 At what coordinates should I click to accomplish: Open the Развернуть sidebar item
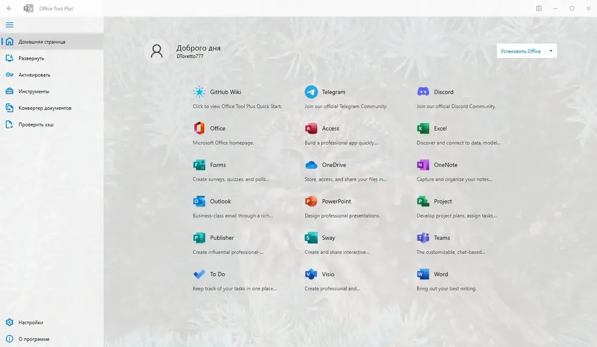tap(52, 58)
